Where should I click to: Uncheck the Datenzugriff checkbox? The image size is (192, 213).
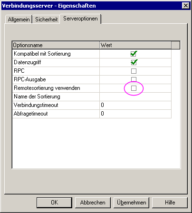point(134,62)
